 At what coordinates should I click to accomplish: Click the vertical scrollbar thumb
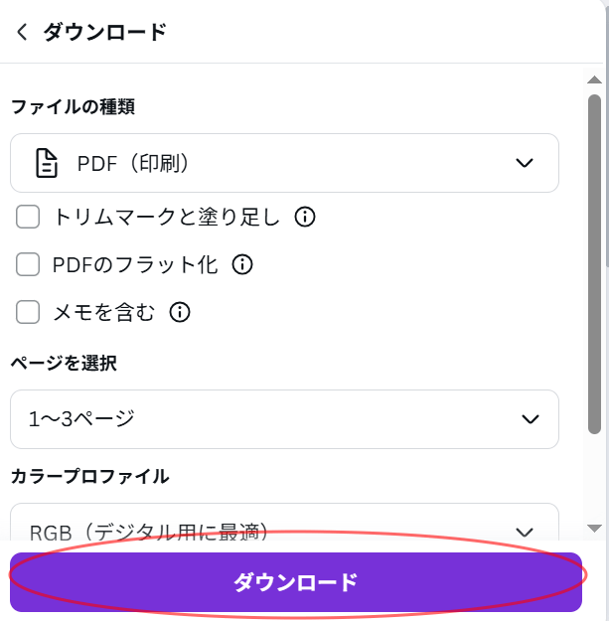[594, 263]
